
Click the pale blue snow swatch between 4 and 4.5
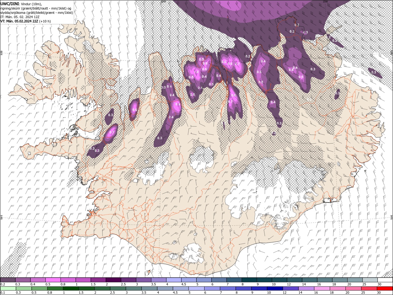173,280
